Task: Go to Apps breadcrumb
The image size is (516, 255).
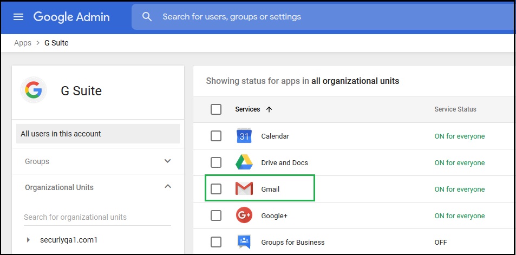Action: (x=23, y=43)
